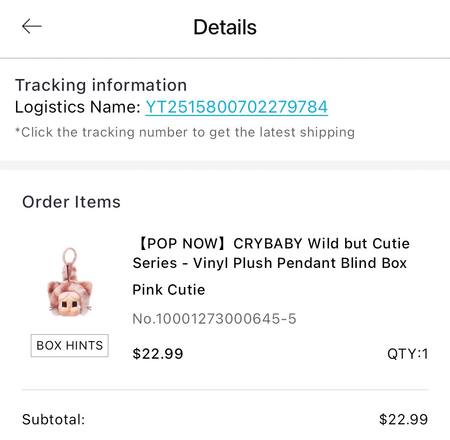
Task: Click the QTY:1 quantity label
Action: [407, 354]
